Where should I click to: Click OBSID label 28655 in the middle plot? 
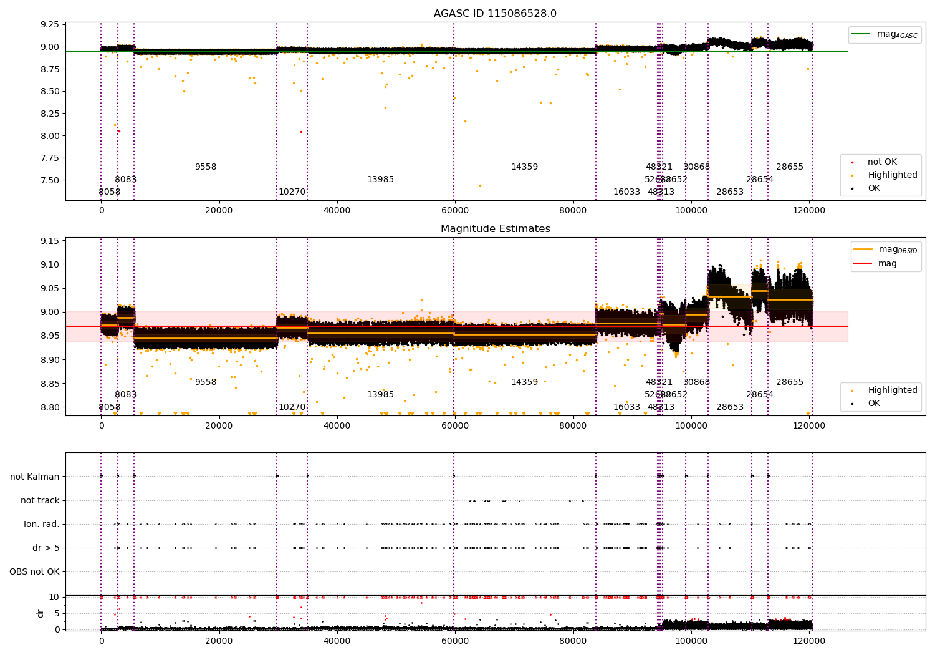point(790,382)
